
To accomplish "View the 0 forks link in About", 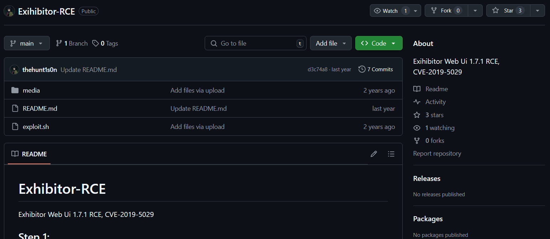I will [x=435, y=141].
